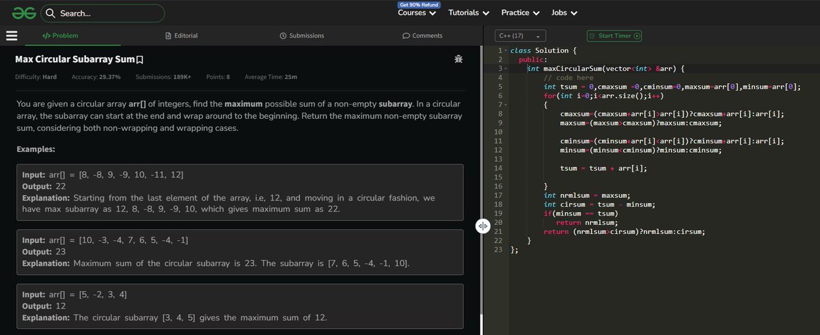Click the bug report icon
820x335 pixels.
[x=458, y=59]
